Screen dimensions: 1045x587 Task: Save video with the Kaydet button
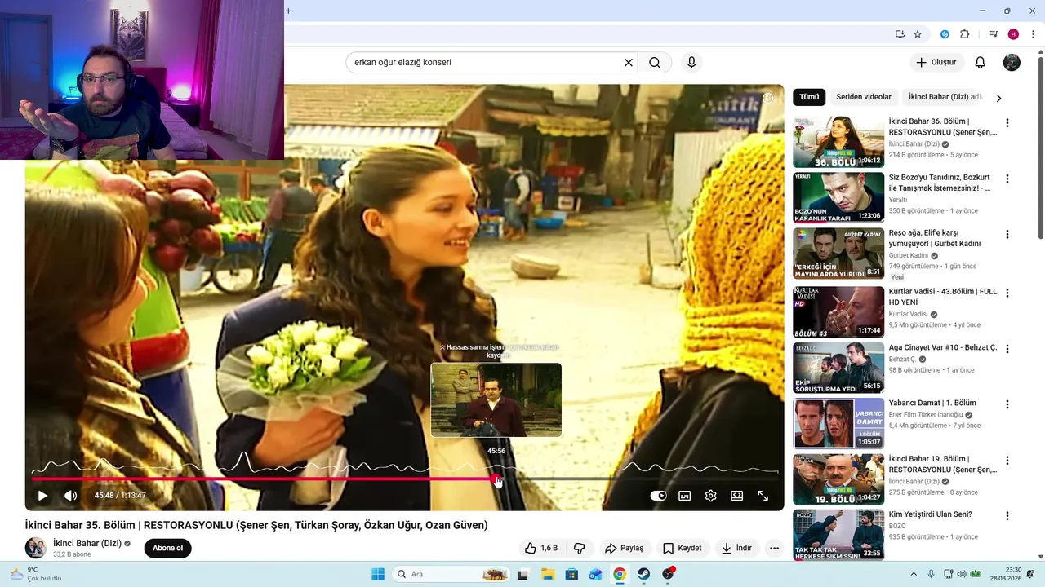pyautogui.click(x=683, y=548)
